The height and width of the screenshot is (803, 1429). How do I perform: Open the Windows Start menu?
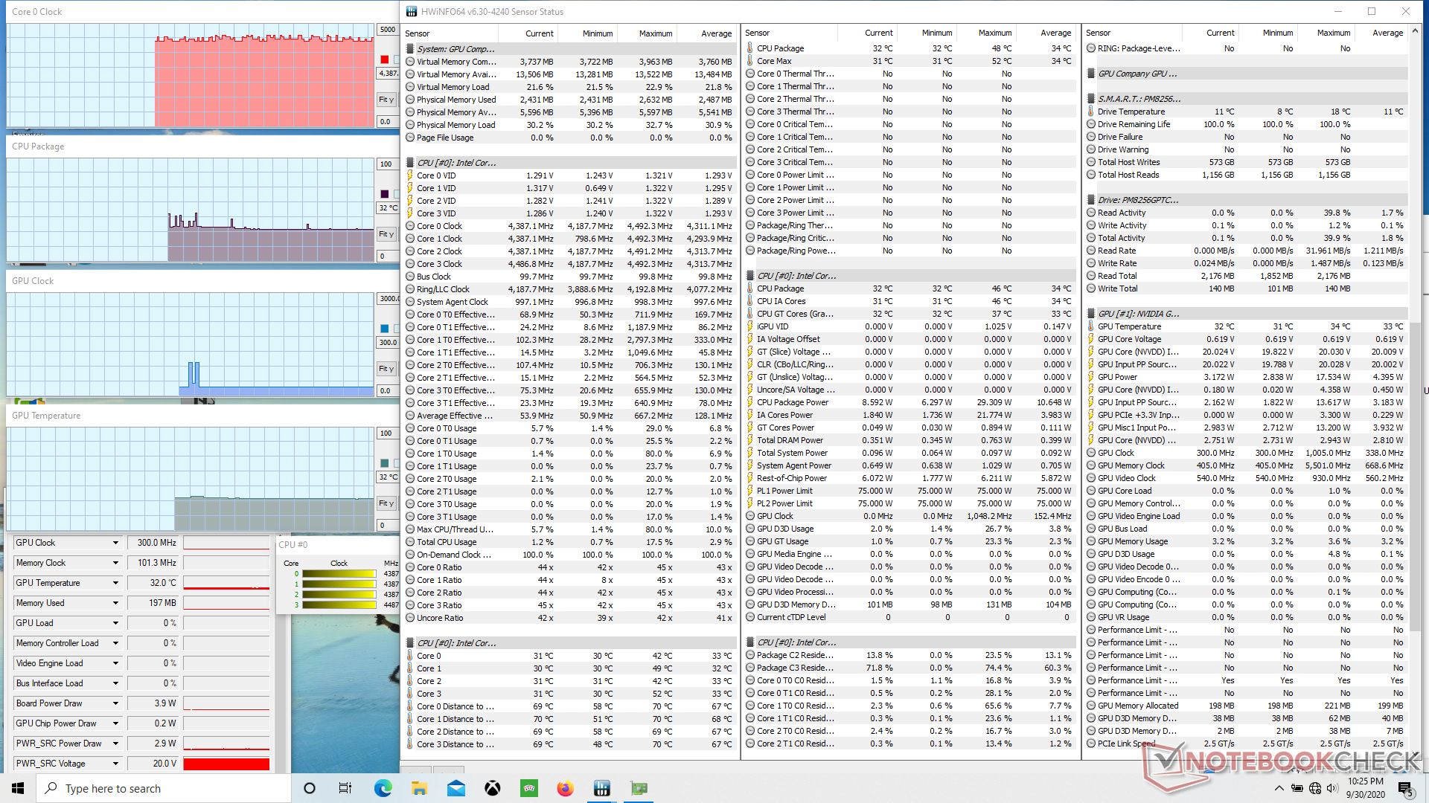click(18, 788)
